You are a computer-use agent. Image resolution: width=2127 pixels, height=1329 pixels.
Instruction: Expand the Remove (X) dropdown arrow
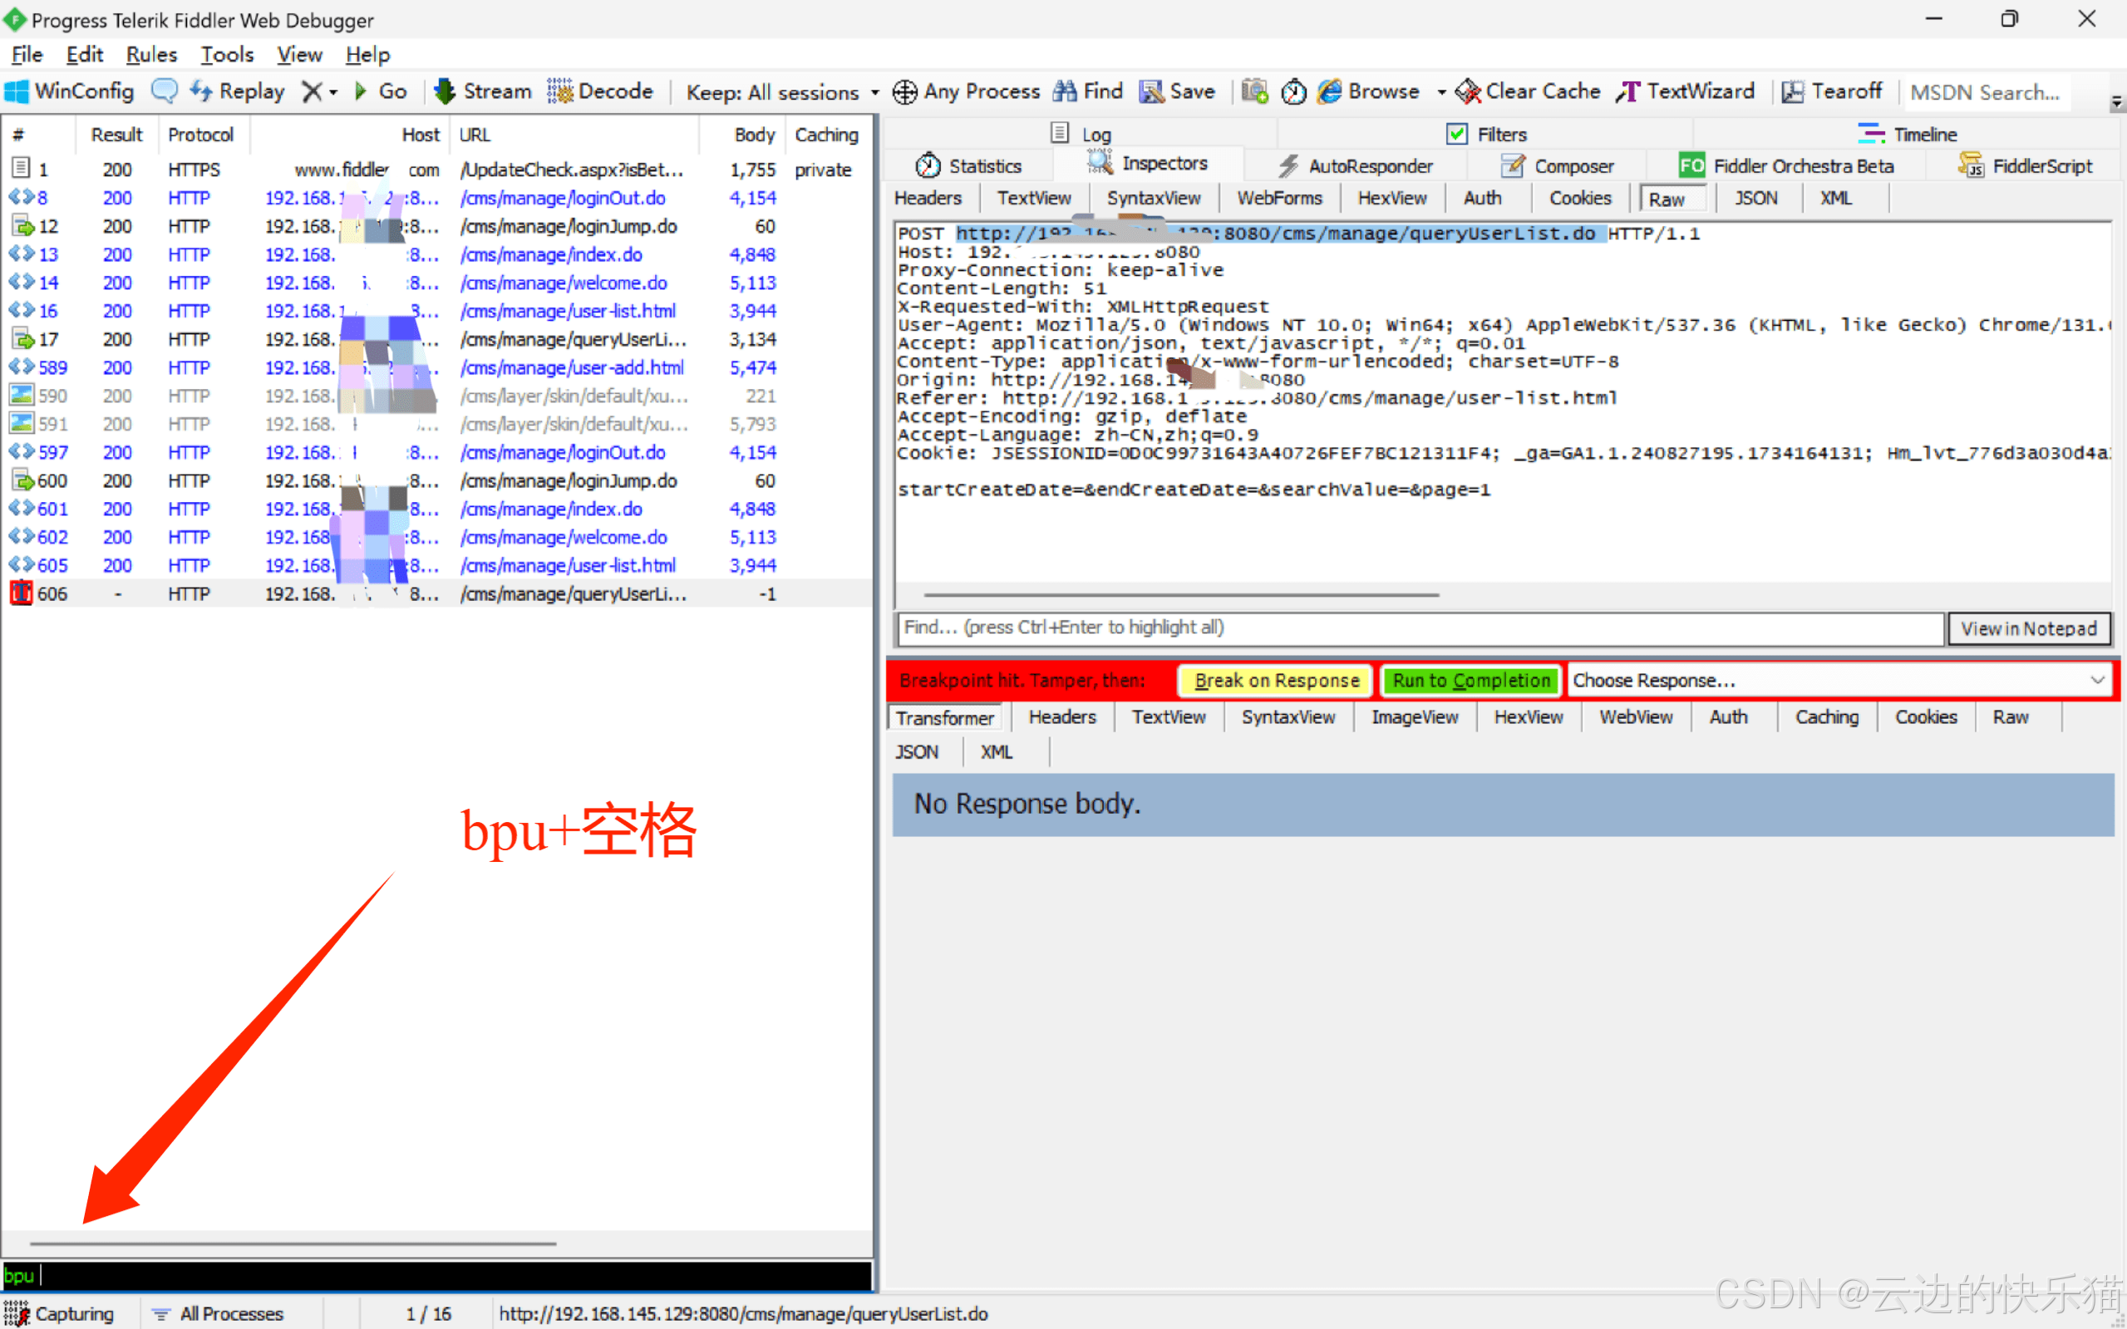tap(334, 92)
